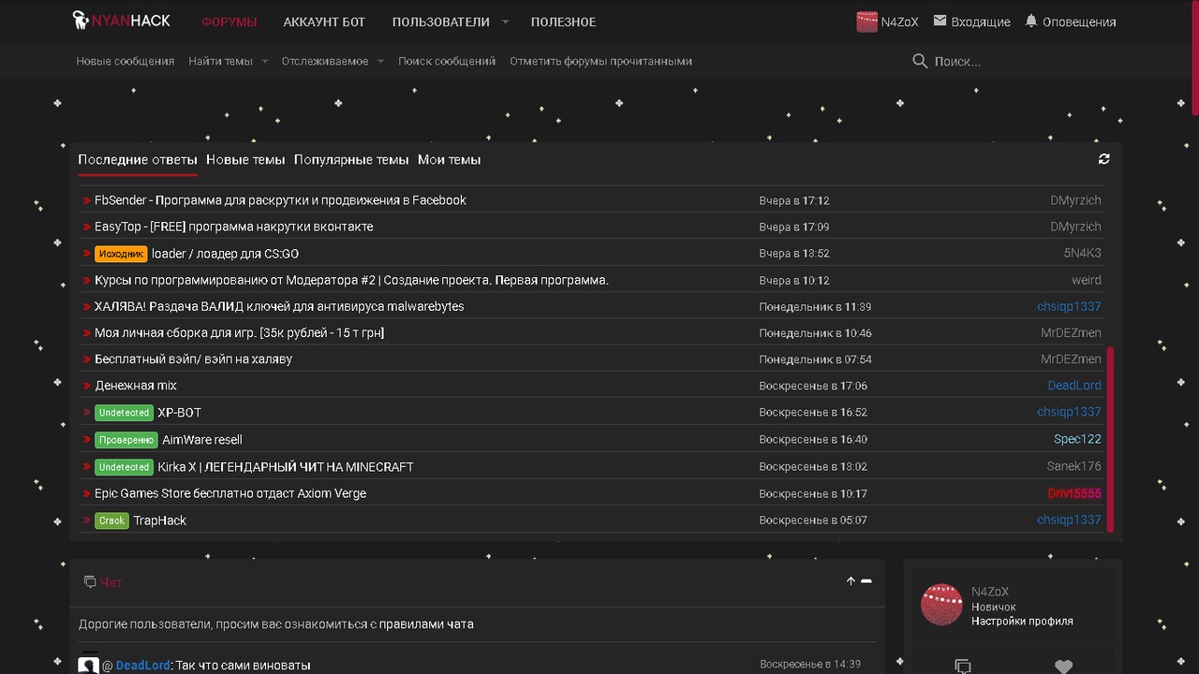The height and width of the screenshot is (674, 1199).
Task: Open Поиск сообщений link
Action: [x=447, y=61]
